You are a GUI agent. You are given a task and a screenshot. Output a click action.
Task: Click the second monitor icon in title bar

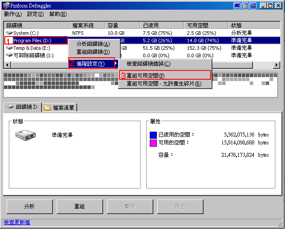245,6
